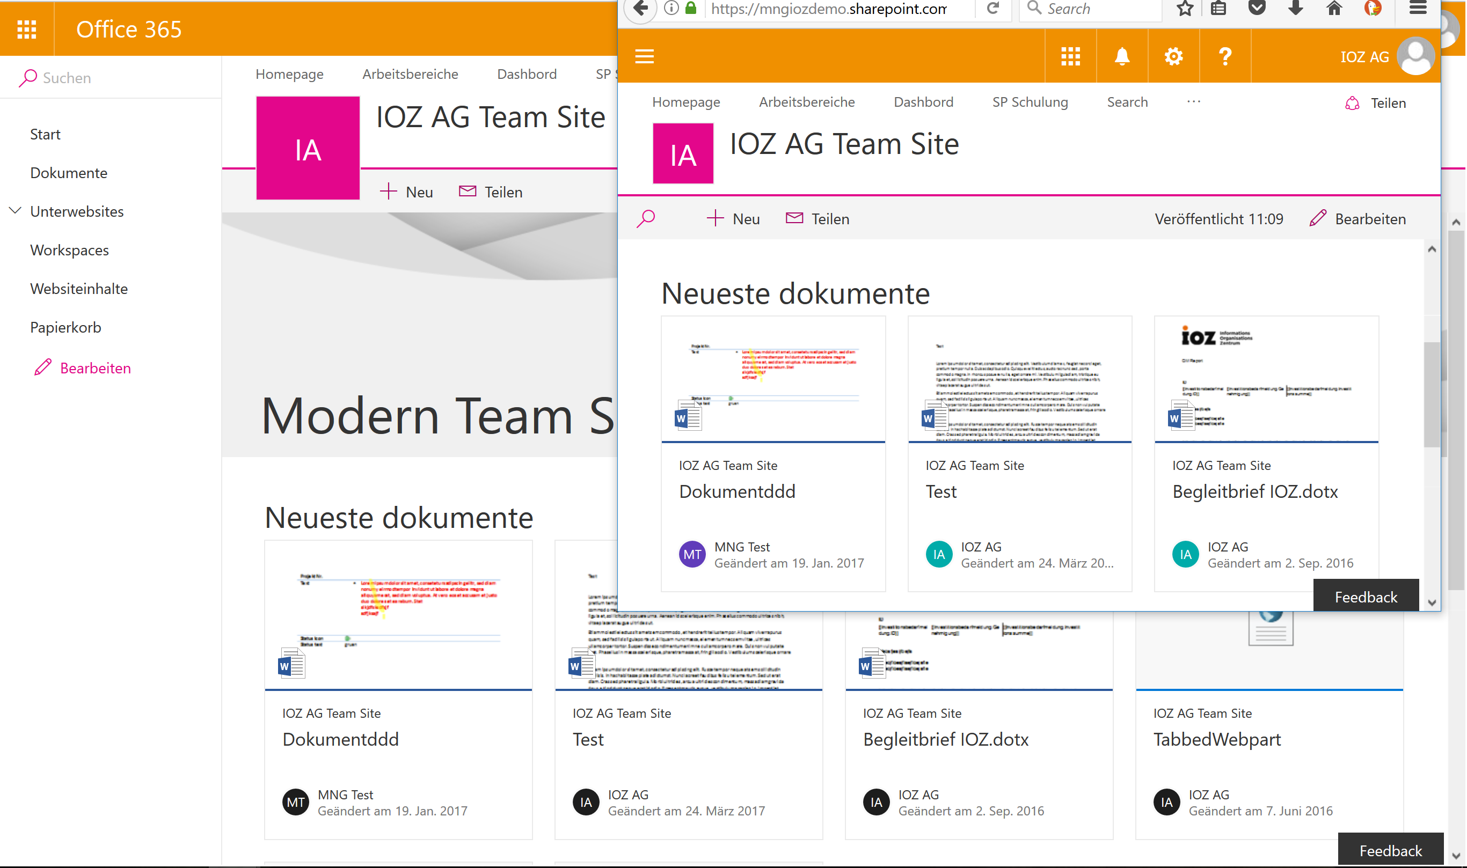Image resolution: width=1467 pixels, height=868 pixels.
Task: Click the Office 365 title in the background header
Action: click(129, 30)
